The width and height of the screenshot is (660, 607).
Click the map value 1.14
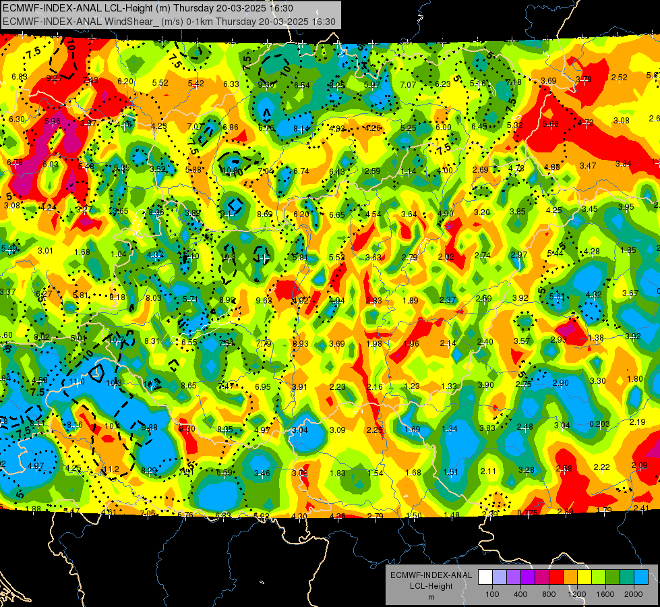409,171
